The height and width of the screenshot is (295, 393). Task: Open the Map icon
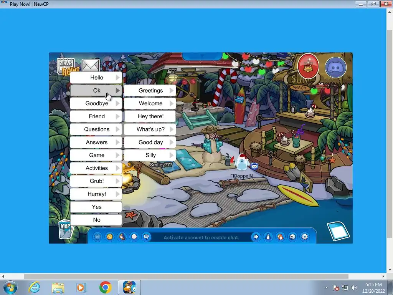point(66,229)
